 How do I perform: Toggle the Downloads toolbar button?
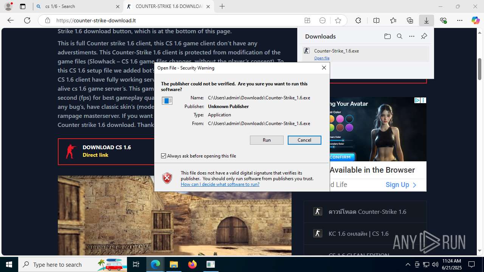pyautogui.click(x=427, y=20)
